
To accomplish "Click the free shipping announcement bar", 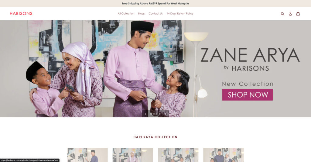I will tap(155, 3).
